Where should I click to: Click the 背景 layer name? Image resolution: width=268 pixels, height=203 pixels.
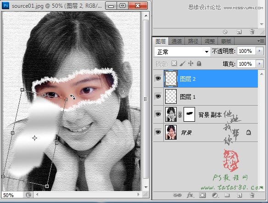pyautogui.click(x=186, y=132)
